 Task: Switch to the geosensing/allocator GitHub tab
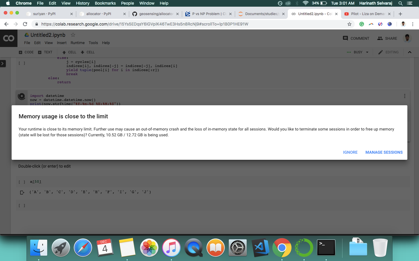tap(156, 14)
